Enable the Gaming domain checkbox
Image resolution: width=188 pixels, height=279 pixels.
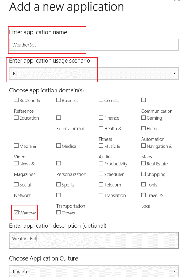(x=143, y=117)
